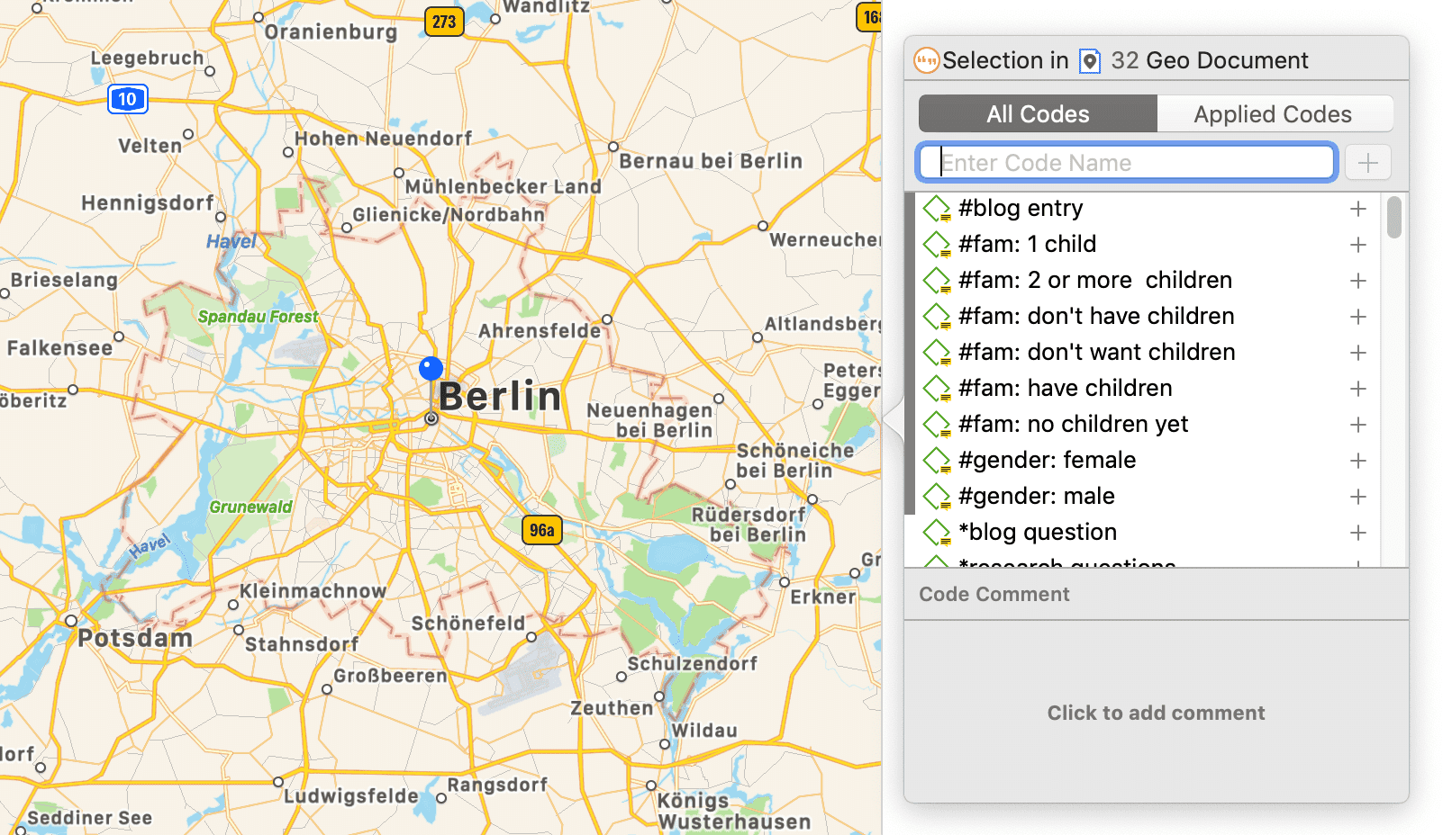Click code icon beside #fam: have children

click(x=937, y=389)
